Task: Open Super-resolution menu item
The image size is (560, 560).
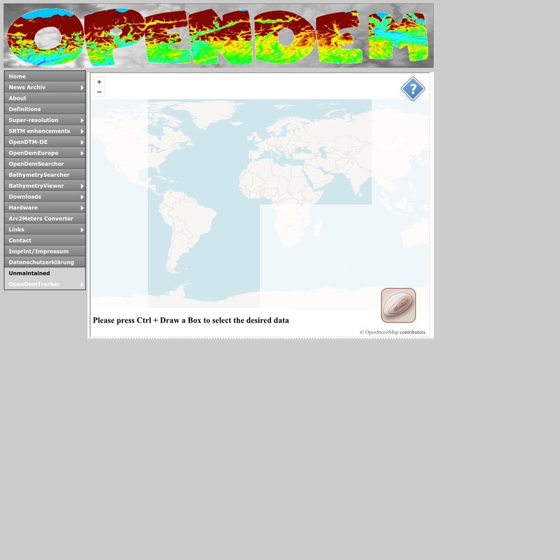Action: (x=45, y=120)
